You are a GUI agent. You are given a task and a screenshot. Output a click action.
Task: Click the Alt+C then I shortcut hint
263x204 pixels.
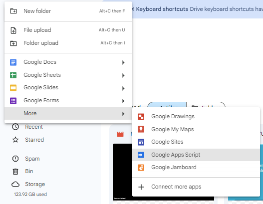click(113, 43)
